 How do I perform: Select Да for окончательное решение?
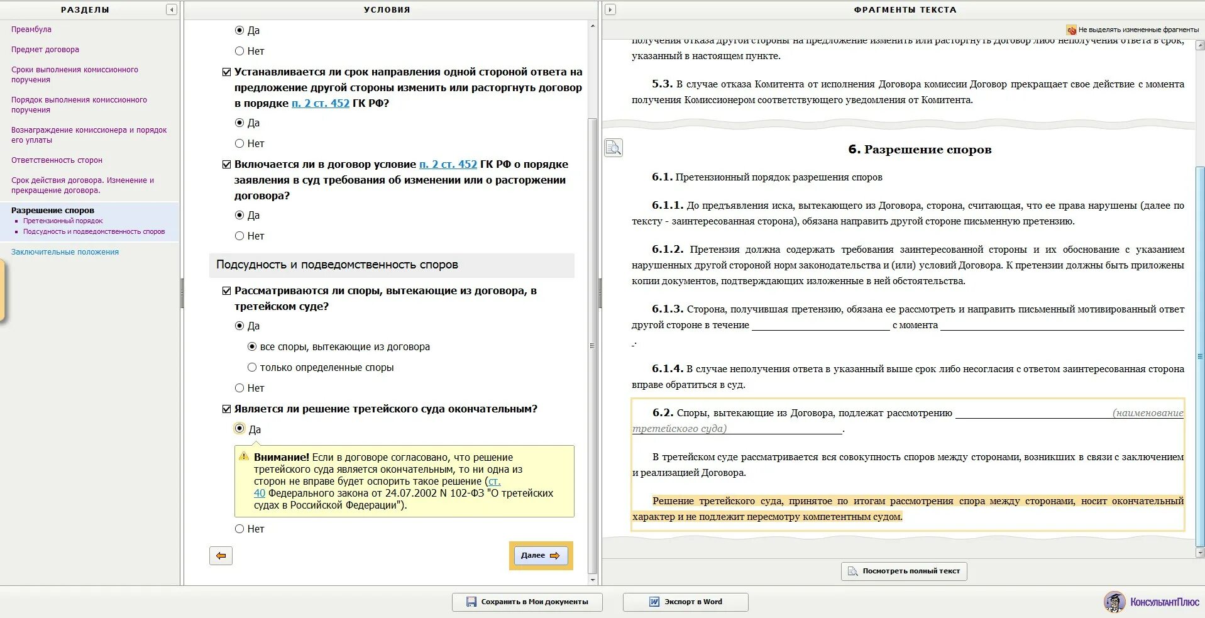click(x=239, y=428)
